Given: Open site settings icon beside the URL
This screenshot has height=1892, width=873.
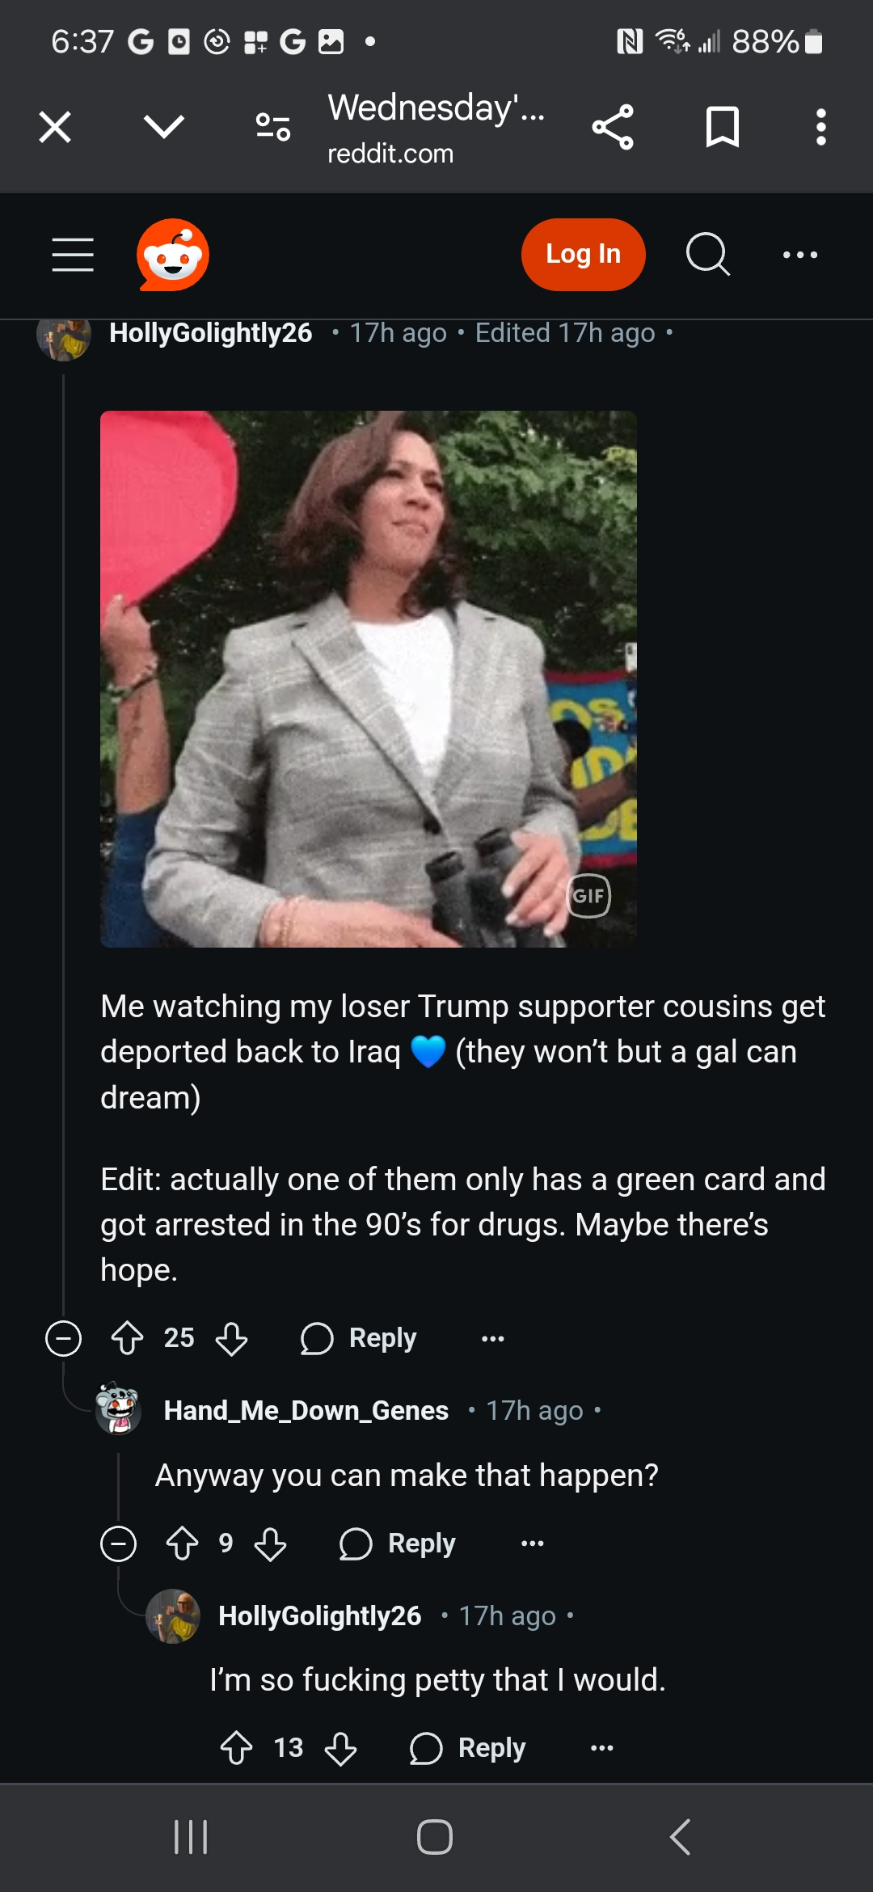Looking at the screenshot, I should (x=273, y=128).
